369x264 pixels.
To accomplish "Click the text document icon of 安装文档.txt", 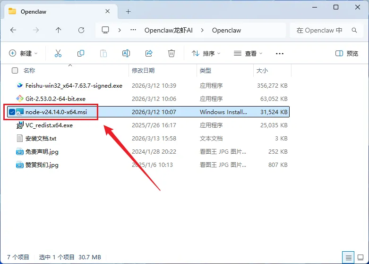I will click(20, 138).
